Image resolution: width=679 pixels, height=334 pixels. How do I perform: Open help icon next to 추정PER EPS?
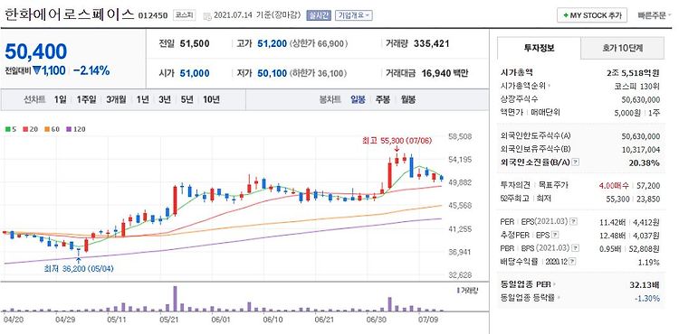point(556,236)
